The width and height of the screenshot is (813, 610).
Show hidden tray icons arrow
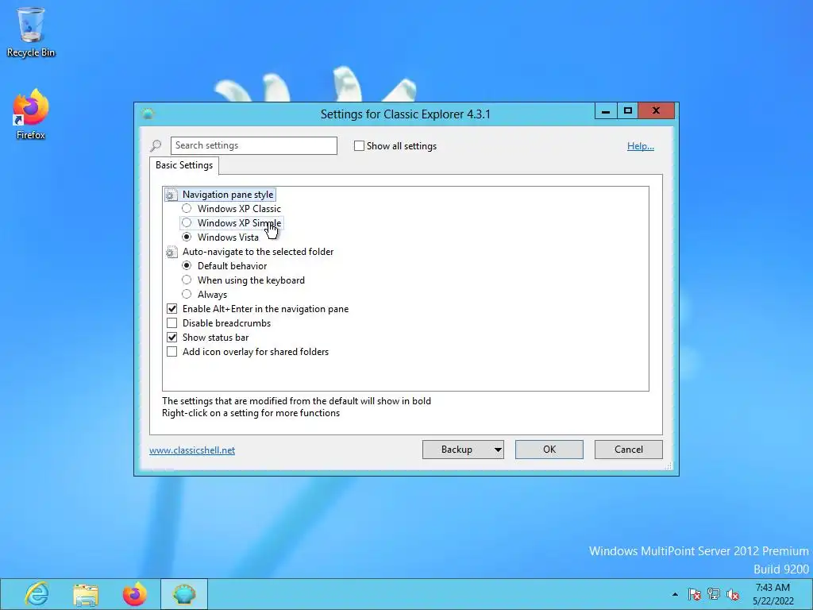675,594
